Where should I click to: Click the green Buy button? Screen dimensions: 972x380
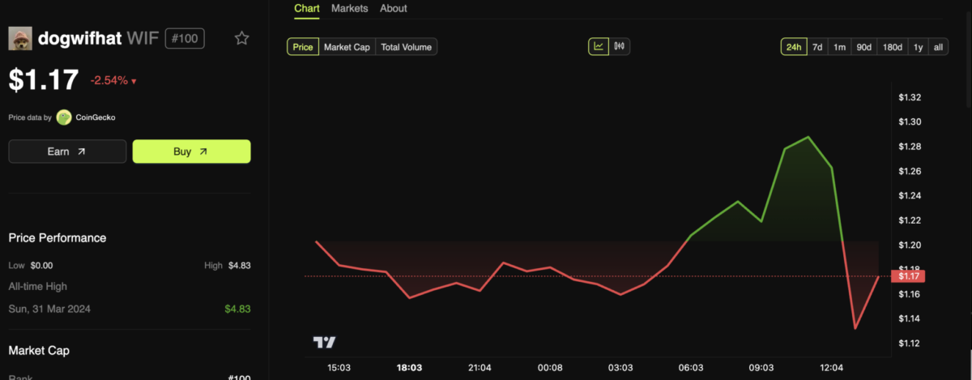point(191,152)
